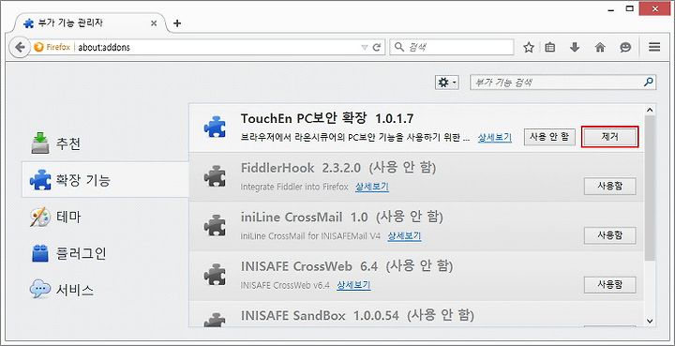Click the add-on list scrollbar thumb
The height and width of the screenshot is (346, 675).
coord(650,188)
